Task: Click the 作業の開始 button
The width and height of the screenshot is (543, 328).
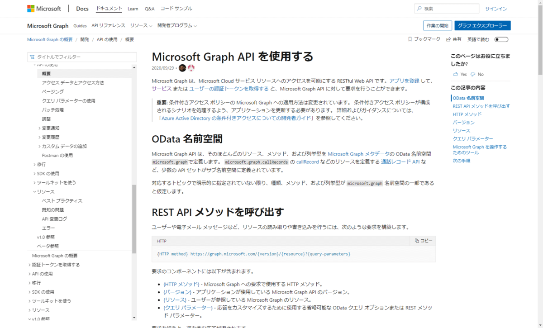Action: click(x=438, y=25)
